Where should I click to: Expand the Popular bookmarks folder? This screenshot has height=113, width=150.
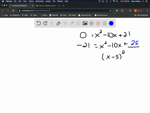(x=72, y=15)
